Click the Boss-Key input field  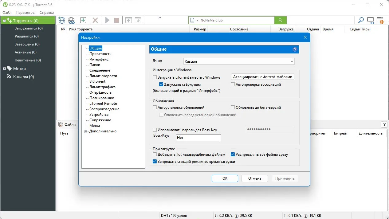click(198, 138)
